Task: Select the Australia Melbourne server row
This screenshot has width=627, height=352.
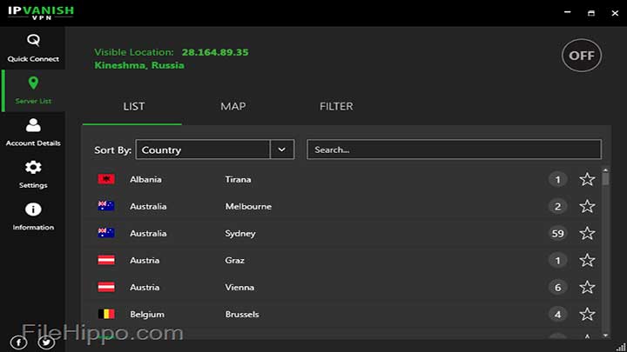Action: coord(331,207)
